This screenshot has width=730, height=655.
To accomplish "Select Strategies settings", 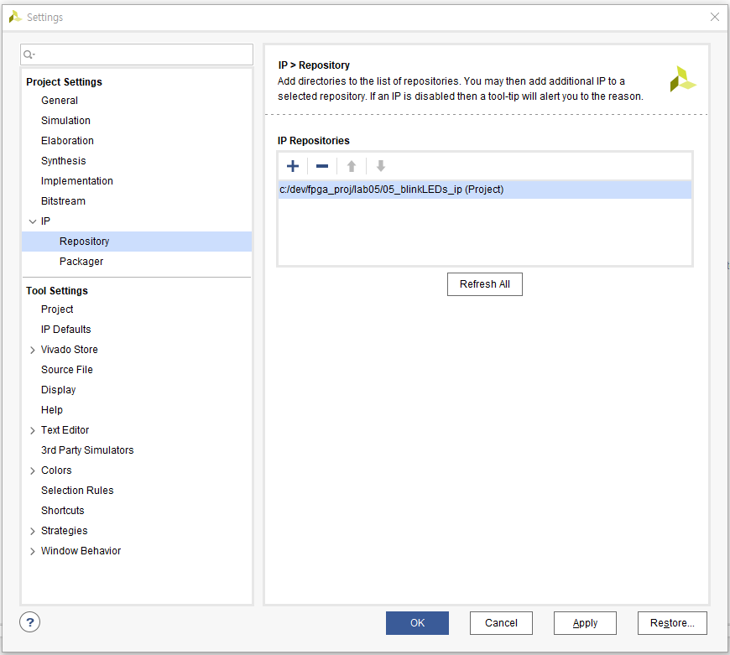I will pyautogui.click(x=65, y=531).
